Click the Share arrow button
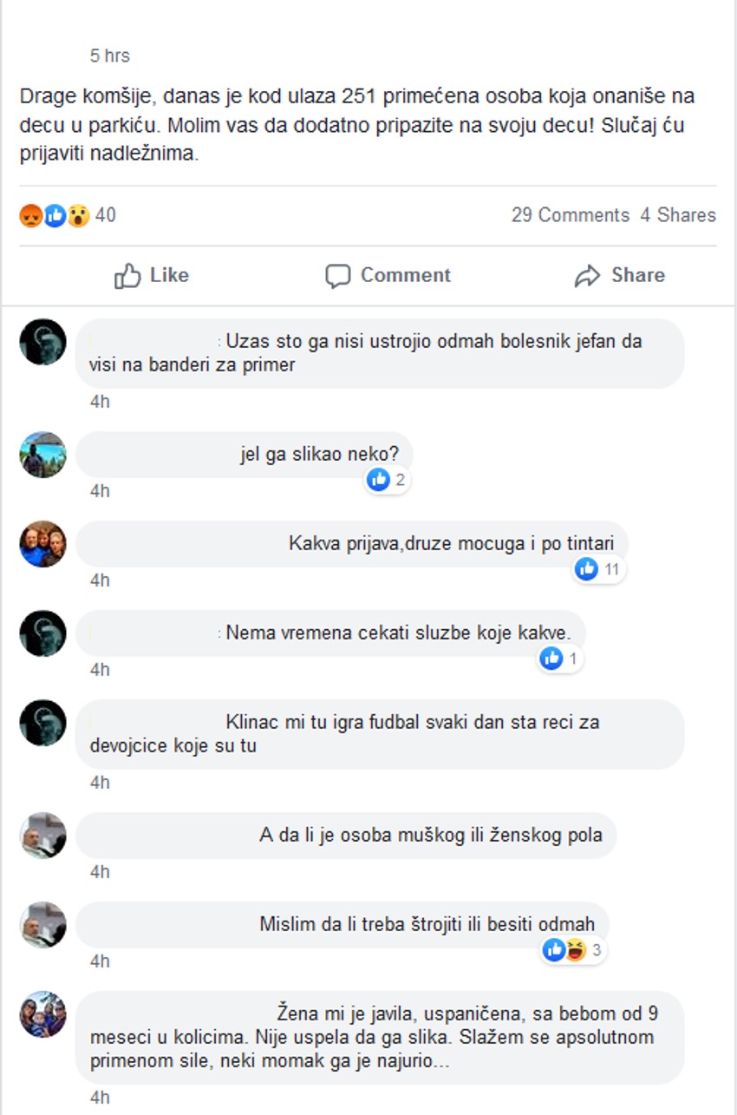Image resolution: width=737 pixels, height=1115 pixels. (x=619, y=276)
